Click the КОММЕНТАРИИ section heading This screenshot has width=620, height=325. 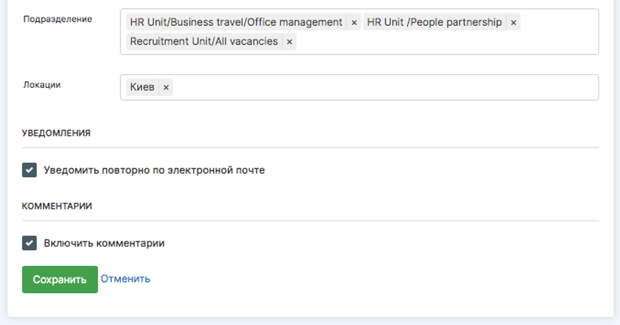tap(57, 206)
